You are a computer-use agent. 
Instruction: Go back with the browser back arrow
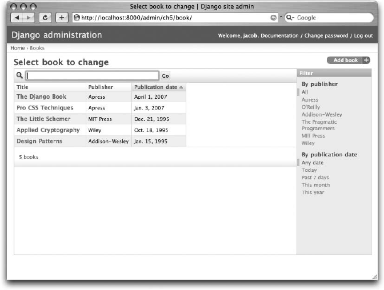pos(17,18)
